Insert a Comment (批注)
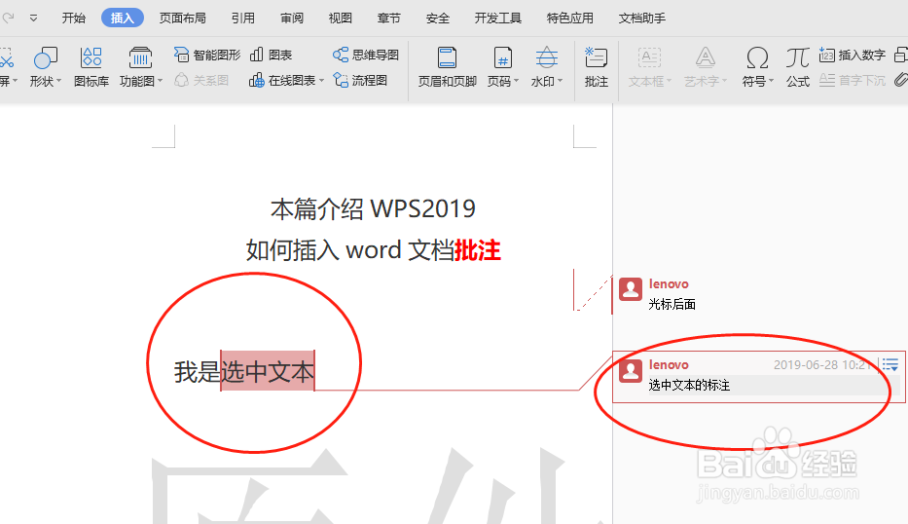 [x=596, y=67]
